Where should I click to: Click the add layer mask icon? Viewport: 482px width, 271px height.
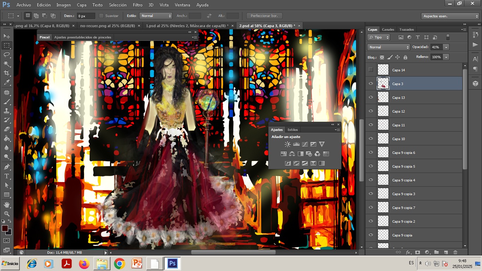point(417,252)
